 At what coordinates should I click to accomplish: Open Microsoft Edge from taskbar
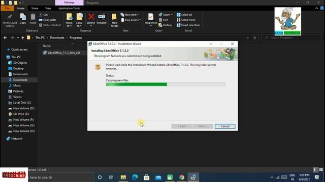coord(135,177)
